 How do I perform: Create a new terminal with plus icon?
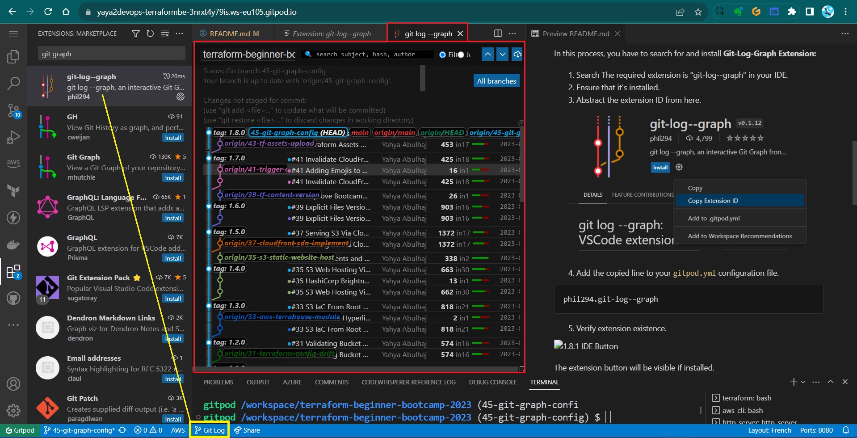point(794,382)
